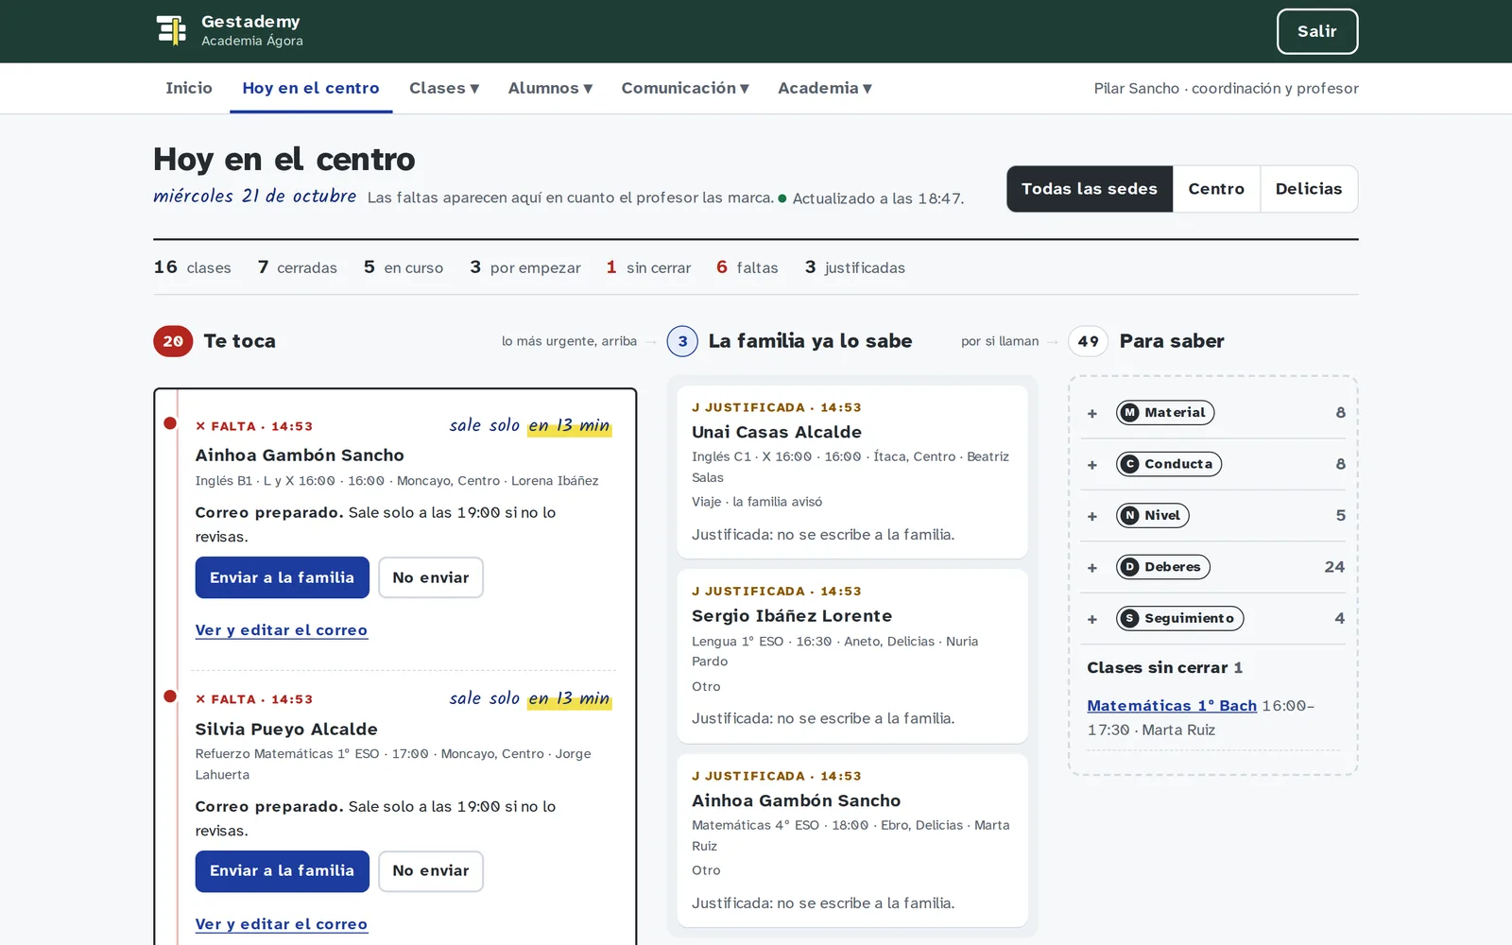Screen dimensions: 1512x945
Task: Open the Sergio Ibáñez Lorente justified card
Action: point(852,656)
